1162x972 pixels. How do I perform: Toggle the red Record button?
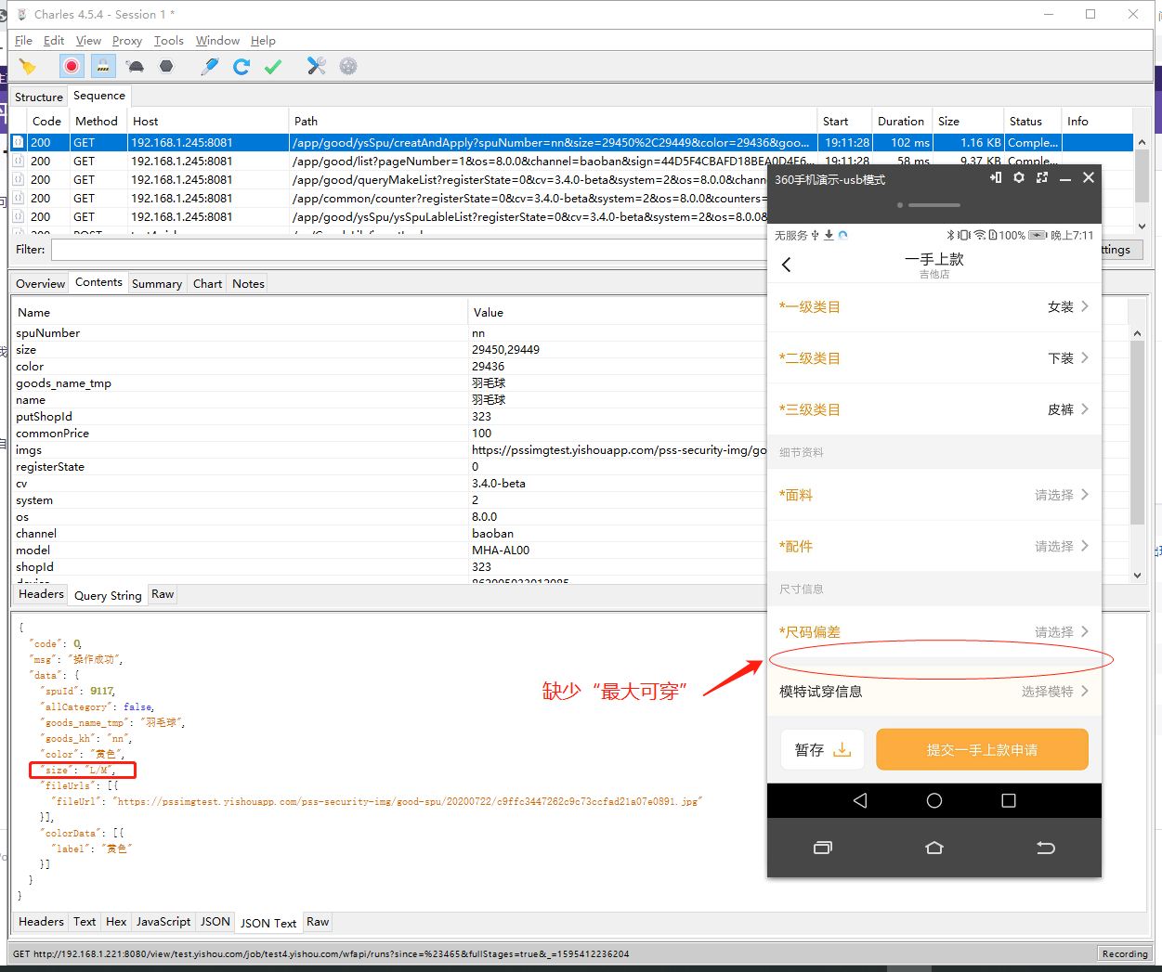[x=72, y=66]
